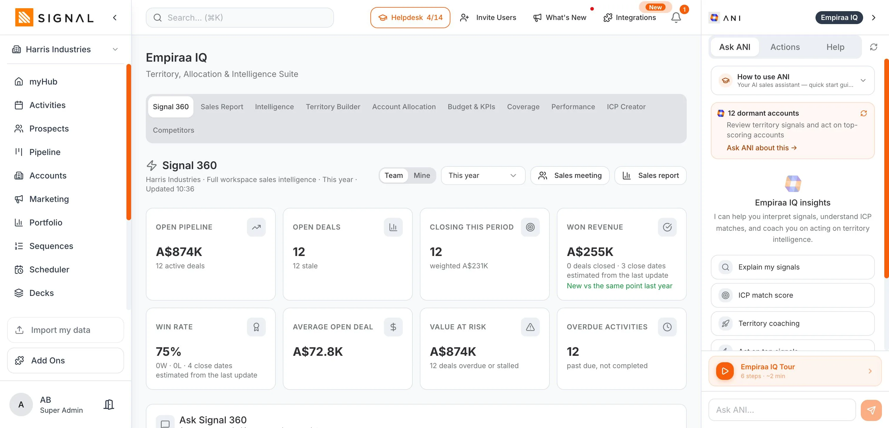Click the Value At Risk warning icon
889x428 pixels.
(530, 327)
